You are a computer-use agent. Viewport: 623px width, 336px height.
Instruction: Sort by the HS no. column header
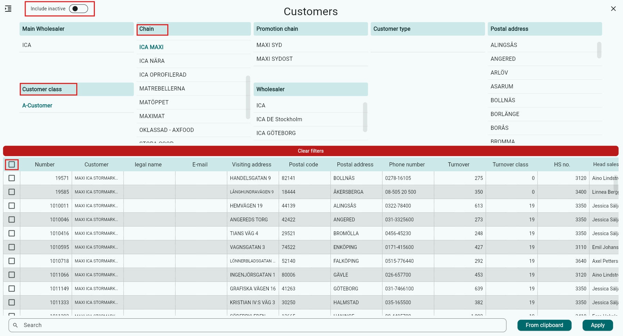[562, 164]
